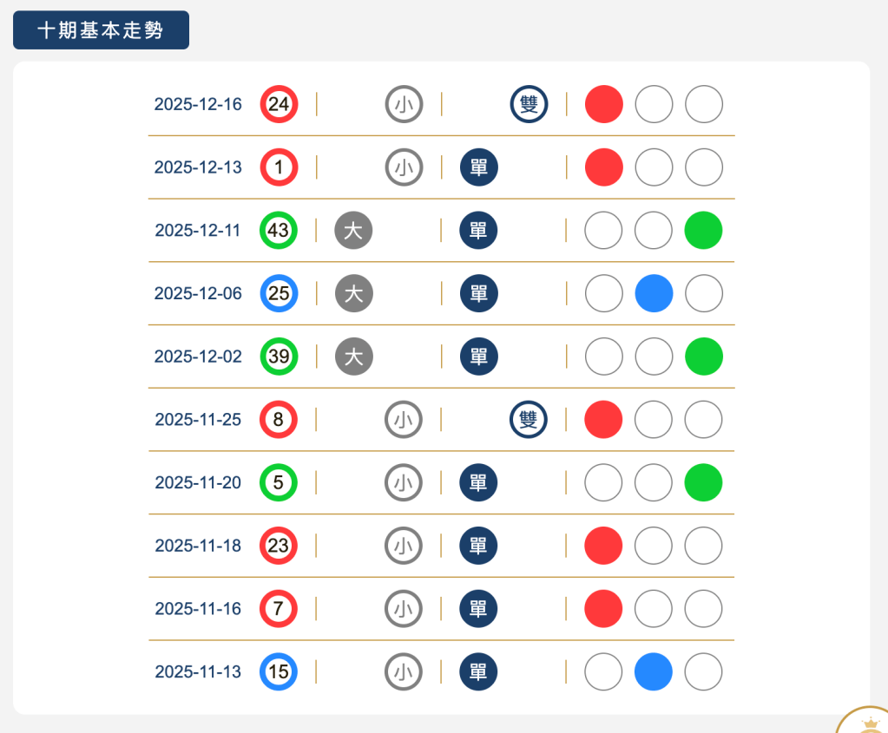Click the date 2025-12-02
Viewport: 888px width, 733px height.
[198, 357]
